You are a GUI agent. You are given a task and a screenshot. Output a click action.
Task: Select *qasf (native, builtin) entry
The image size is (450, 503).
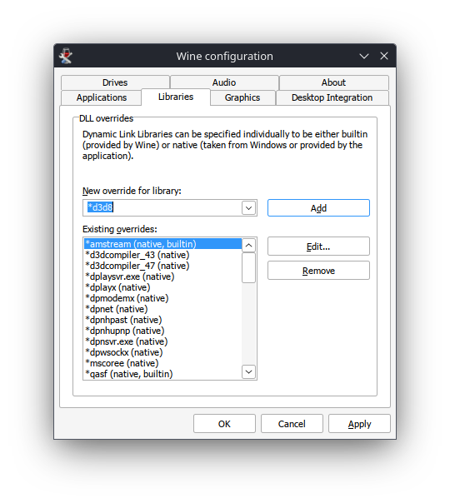coord(162,374)
